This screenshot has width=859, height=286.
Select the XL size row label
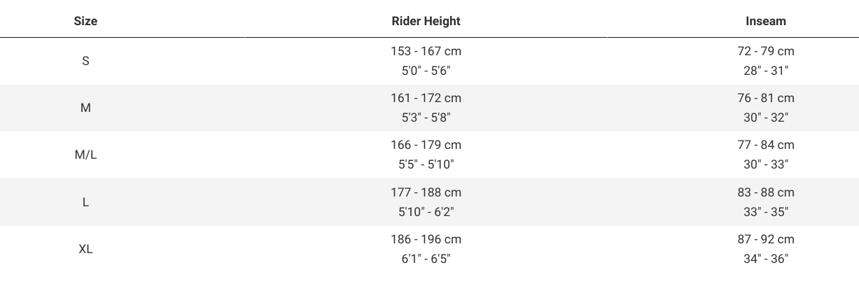pos(85,249)
